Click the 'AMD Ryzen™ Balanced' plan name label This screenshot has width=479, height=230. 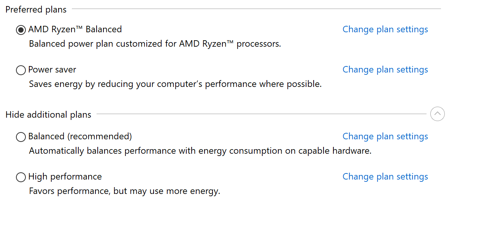click(x=75, y=30)
